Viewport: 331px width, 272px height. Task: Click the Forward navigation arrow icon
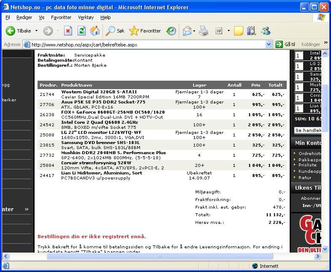48,31
